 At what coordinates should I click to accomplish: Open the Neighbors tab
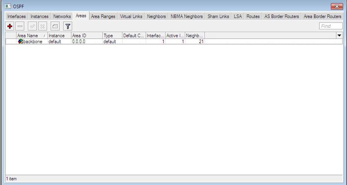click(157, 16)
